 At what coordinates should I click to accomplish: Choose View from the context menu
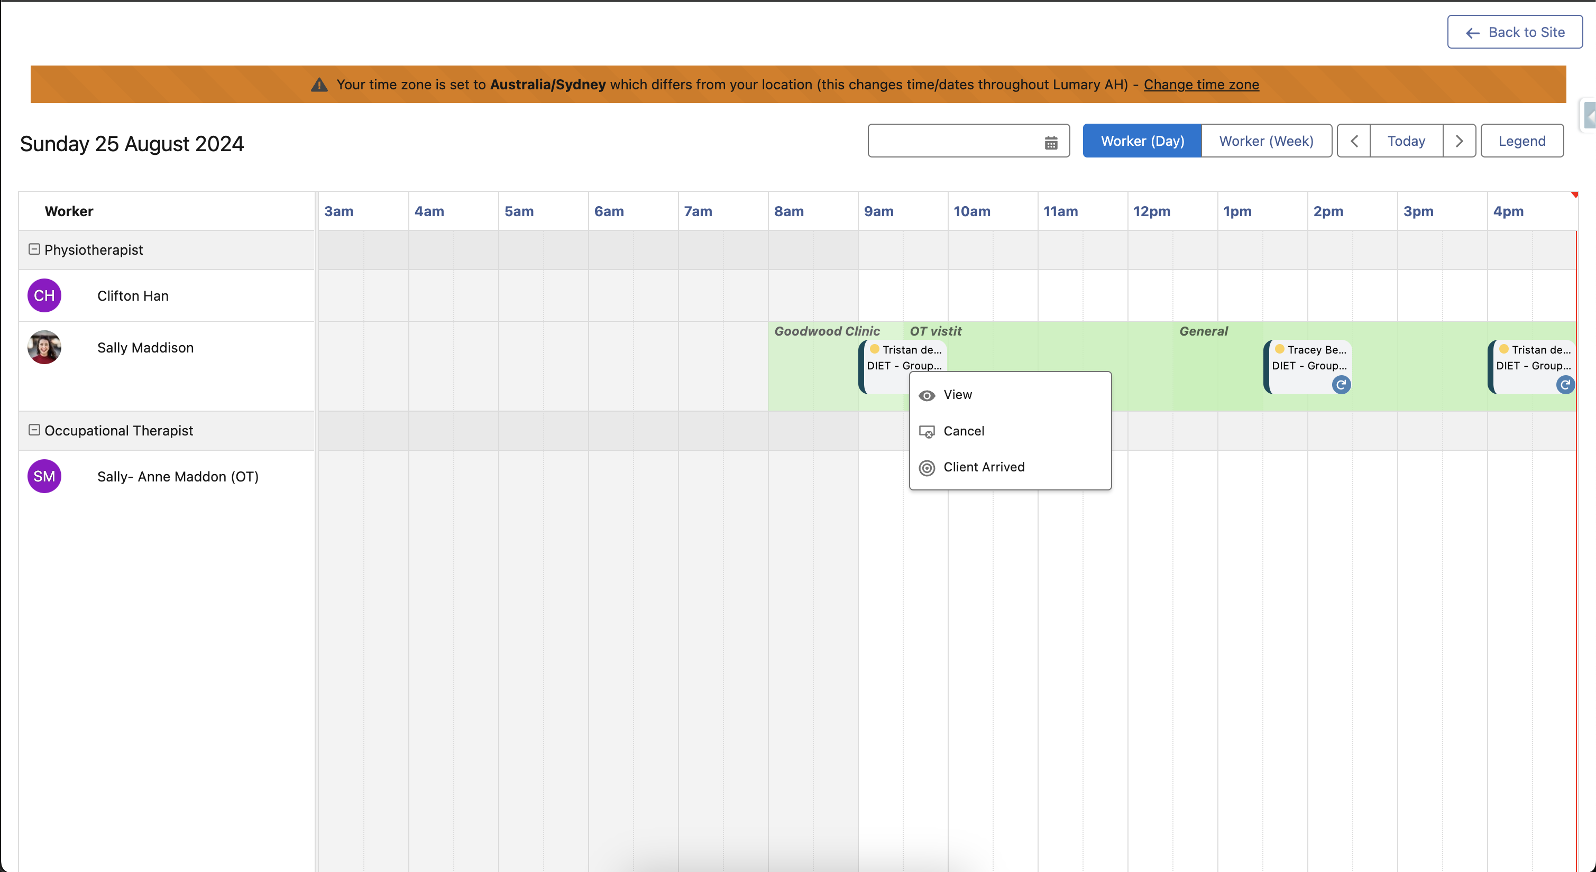[958, 394]
